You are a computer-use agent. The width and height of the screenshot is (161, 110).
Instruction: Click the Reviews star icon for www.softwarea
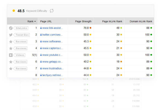point(11,42)
